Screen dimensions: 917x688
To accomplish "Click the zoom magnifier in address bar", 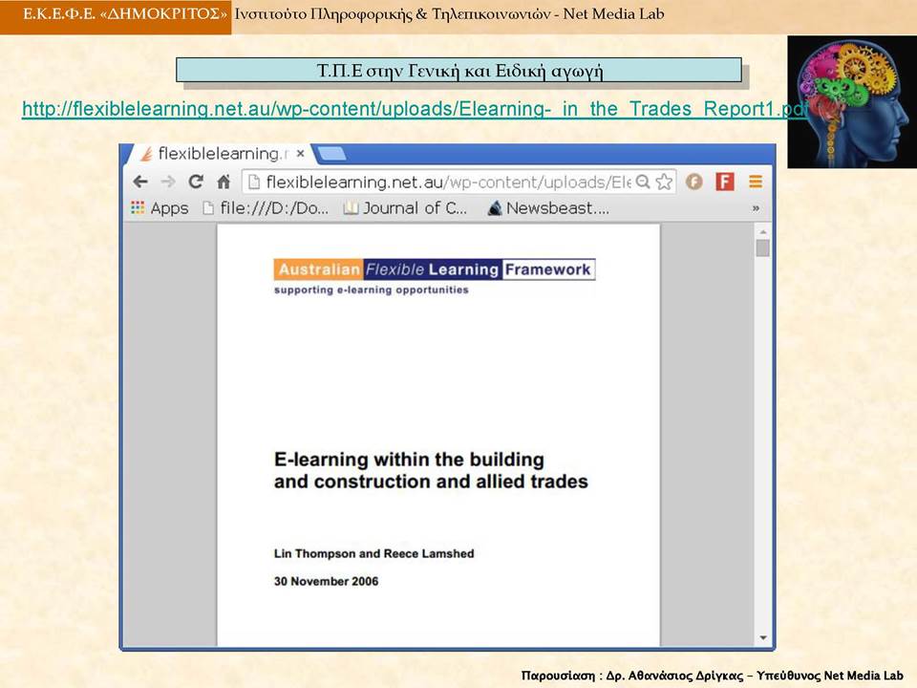I will (643, 182).
